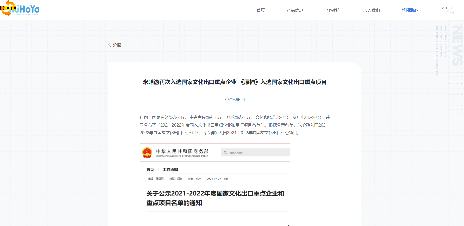Image resolution: width=464 pixels, height=226 pixels.
Task: Open the 产品信息 navigation item
Action: point(295,10)
